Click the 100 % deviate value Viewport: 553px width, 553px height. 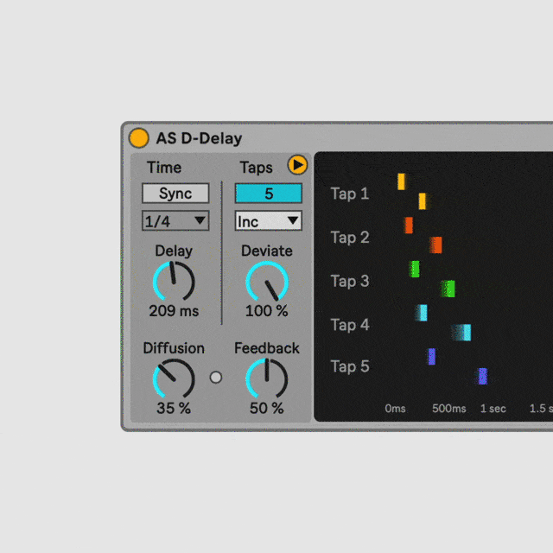tap(267, 311)
